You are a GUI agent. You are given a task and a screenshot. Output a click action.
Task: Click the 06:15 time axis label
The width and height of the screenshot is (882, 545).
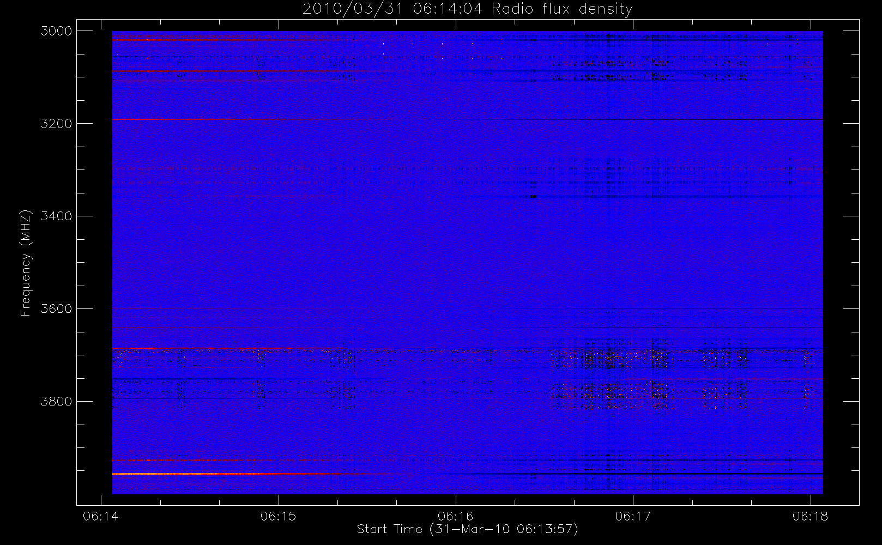click(278, 516)
